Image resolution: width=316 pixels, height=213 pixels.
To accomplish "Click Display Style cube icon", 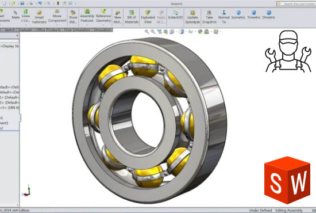I will tap(182, 32).
